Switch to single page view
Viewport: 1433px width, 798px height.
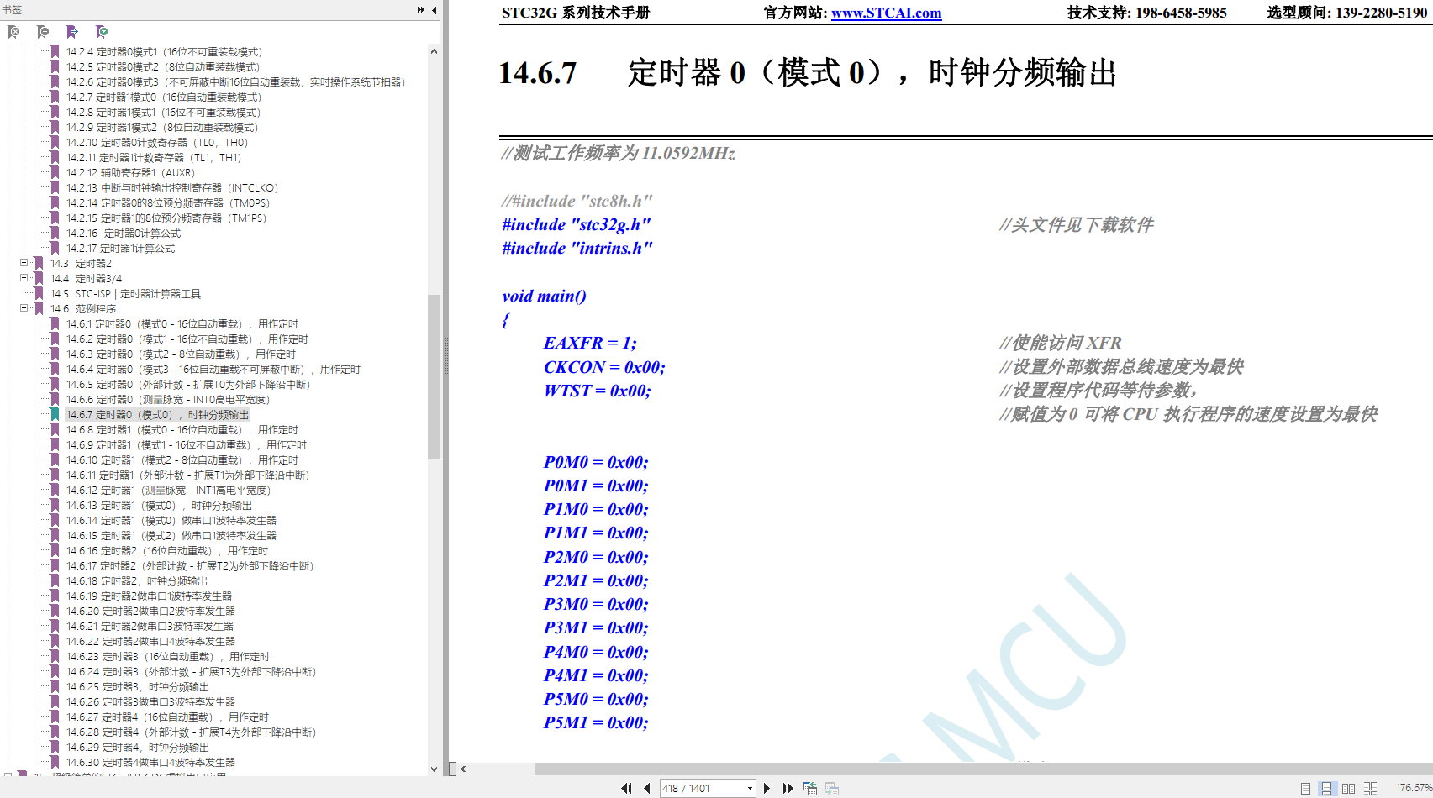(x=1305, y=788)
